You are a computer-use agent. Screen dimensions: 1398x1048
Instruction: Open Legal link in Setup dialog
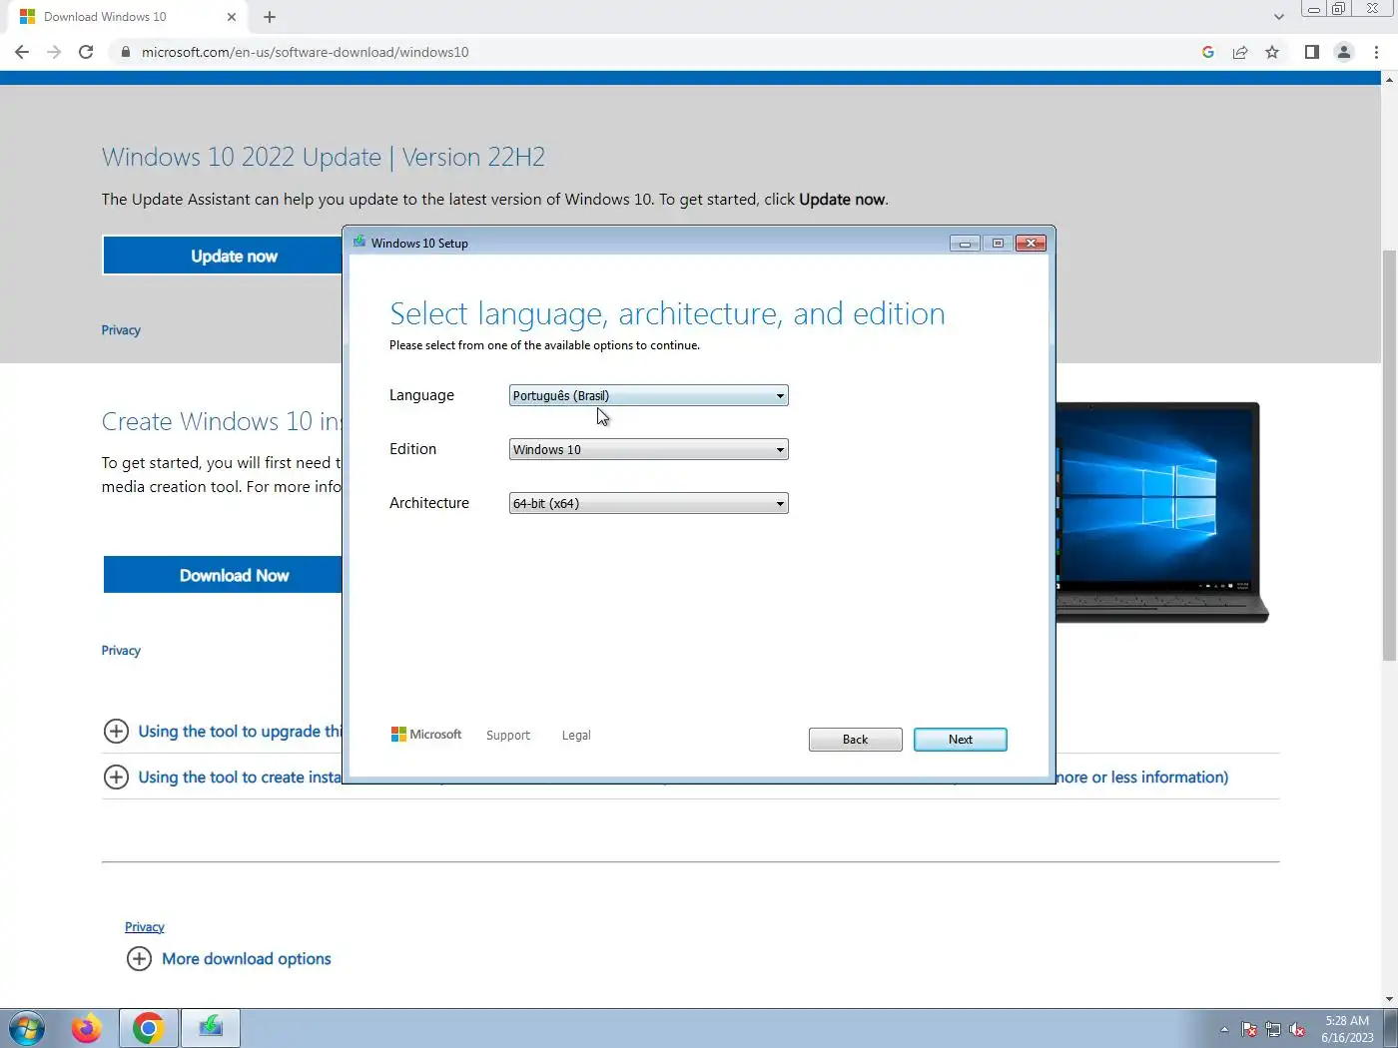[576, 736]
